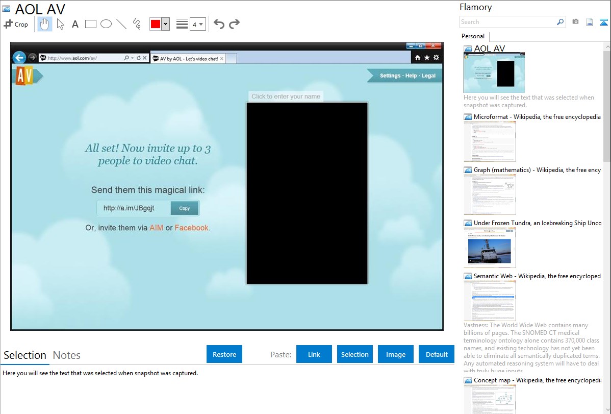Click the icon beside Semantic Web title
The width and height of the screenshot is (611, 414).
click(x=468, y=276)
